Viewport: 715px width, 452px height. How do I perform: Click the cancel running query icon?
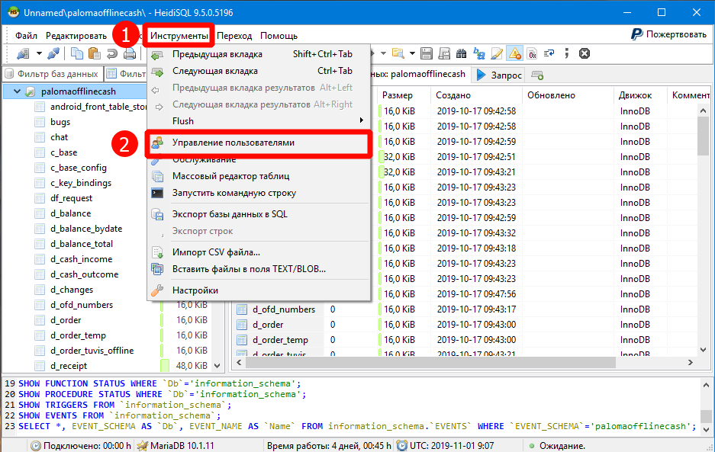tap(584, 53)
